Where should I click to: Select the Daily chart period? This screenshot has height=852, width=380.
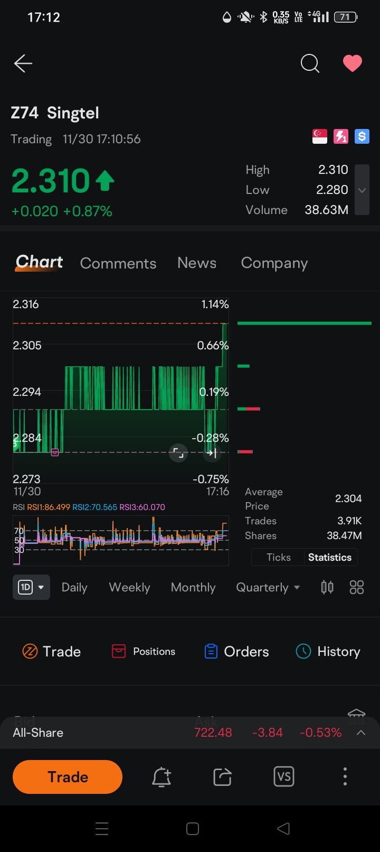point(74,587)
